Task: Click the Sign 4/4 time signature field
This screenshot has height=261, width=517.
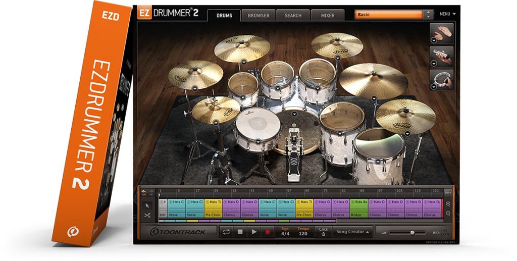Action: [x=285, y=232]
